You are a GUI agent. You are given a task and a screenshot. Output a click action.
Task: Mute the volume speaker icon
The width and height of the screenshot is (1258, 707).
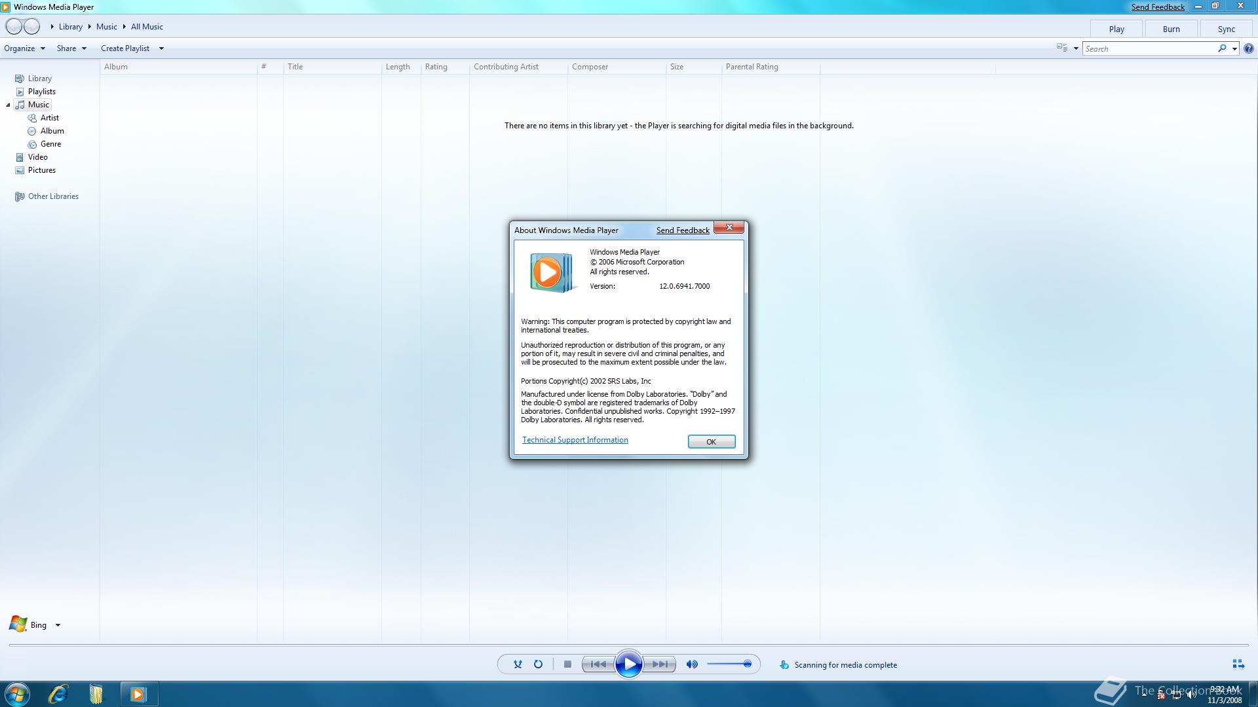coord(692,664)
